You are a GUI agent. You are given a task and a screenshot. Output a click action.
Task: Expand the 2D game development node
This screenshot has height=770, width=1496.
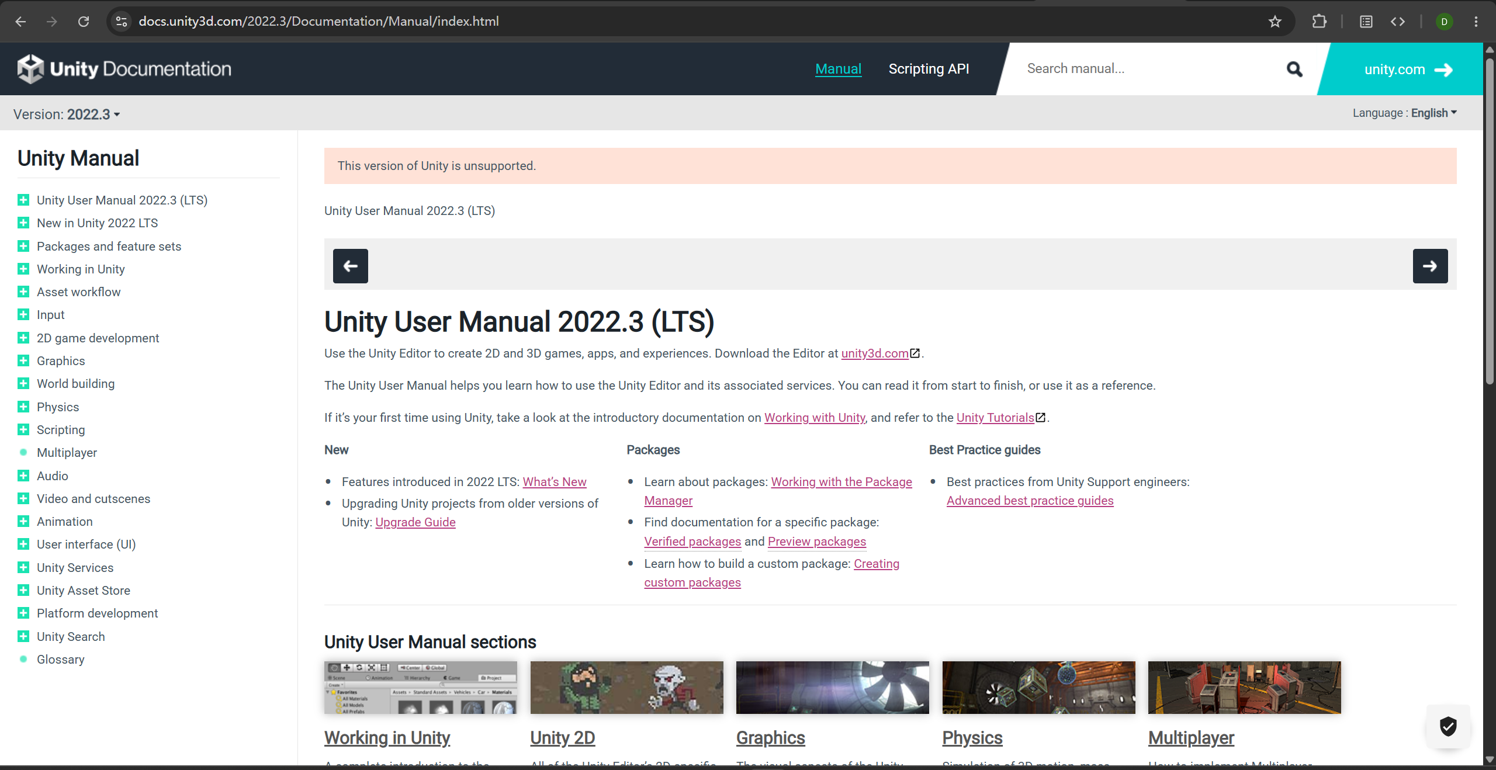click(x=23, y=338)
